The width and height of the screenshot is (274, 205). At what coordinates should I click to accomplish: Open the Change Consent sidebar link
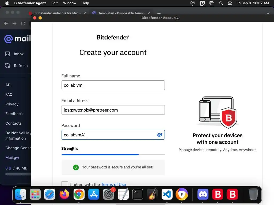18,148
